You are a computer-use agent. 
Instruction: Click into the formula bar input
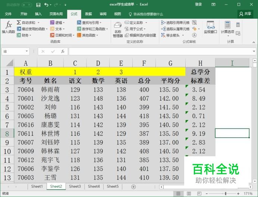[160, 51]
